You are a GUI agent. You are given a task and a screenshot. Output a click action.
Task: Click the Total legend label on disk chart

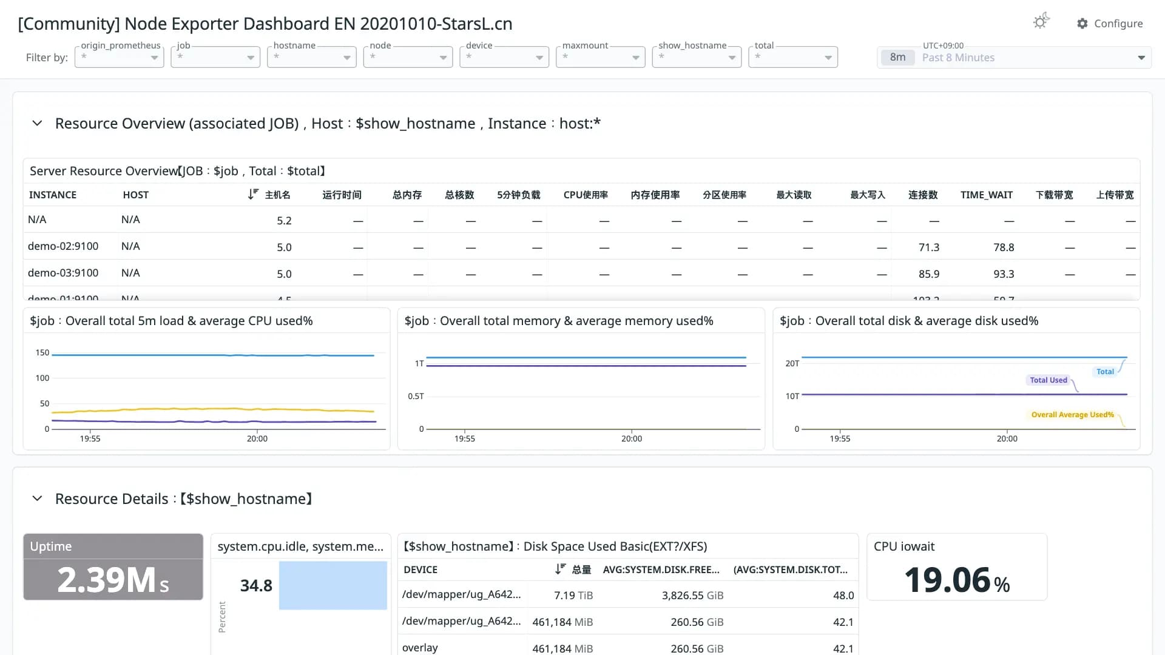pyautogui.click(x=1105, y=372)
